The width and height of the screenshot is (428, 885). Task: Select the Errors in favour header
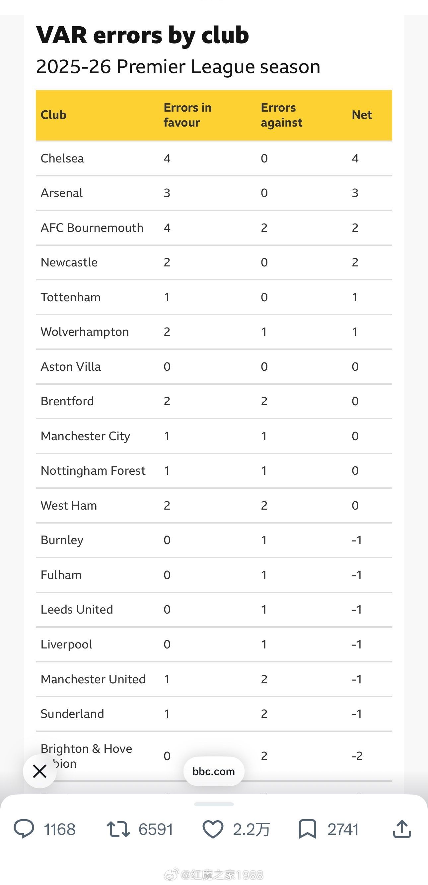(x=187, y=115)
